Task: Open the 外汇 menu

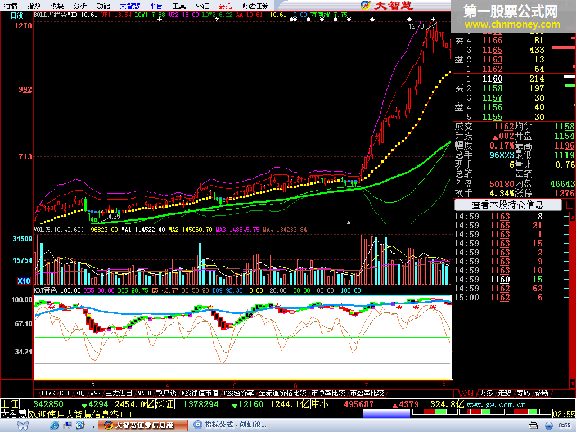Action: click(x=202, y=6)
